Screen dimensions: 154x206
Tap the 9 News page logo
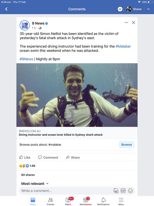25,25
